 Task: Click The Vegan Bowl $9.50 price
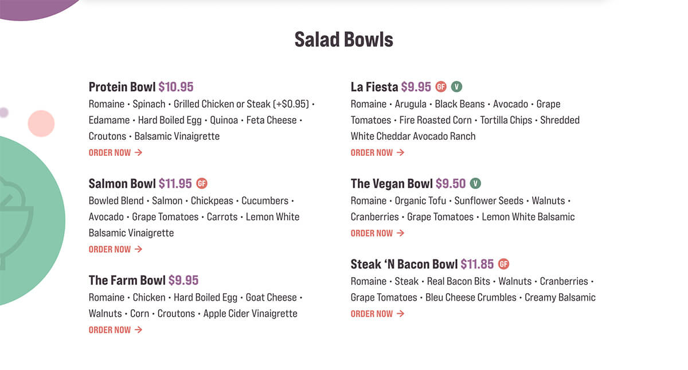pos(451,183)
